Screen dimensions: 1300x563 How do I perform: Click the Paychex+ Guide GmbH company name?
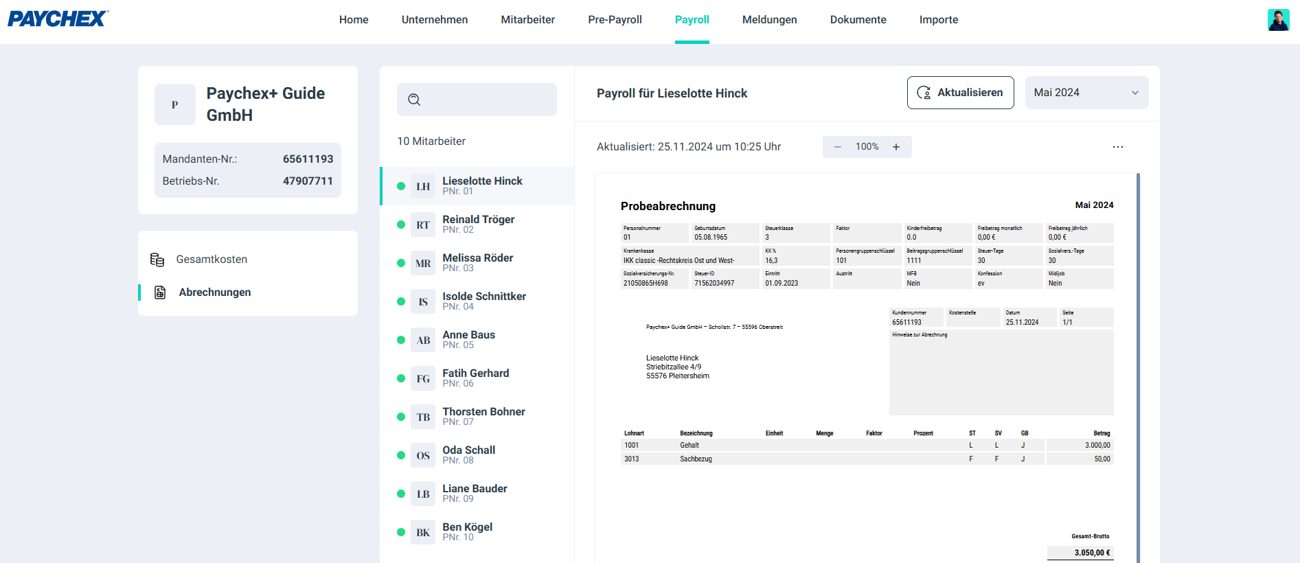(265, 104)
